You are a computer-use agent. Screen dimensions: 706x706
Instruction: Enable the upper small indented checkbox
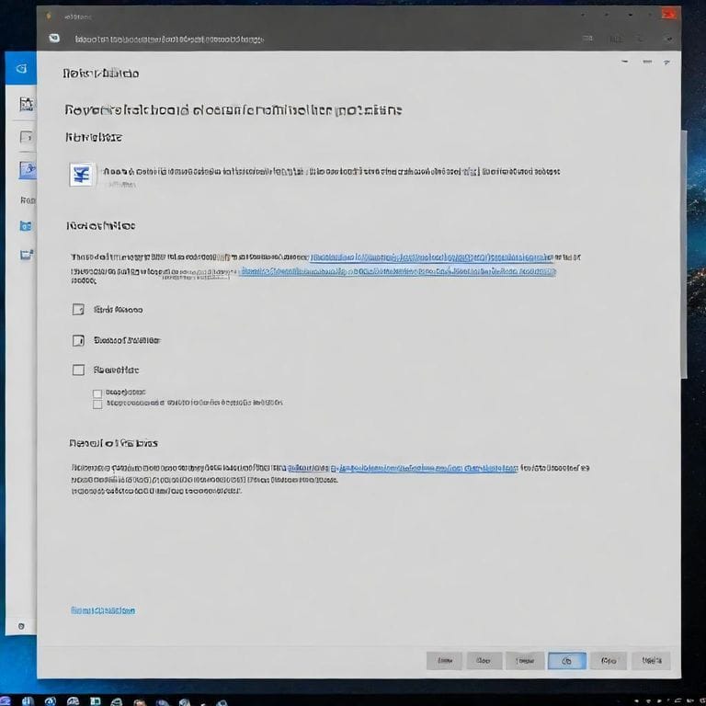point(97,393)
